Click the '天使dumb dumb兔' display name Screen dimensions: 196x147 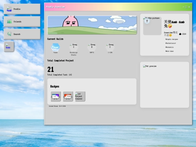[x=174, y=24]
